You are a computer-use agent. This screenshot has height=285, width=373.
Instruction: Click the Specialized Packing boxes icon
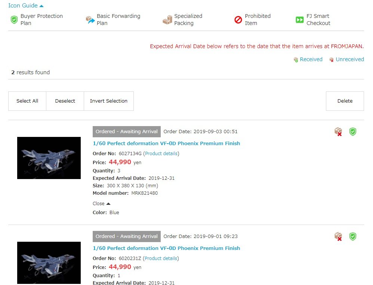click(x=167, y=20)
